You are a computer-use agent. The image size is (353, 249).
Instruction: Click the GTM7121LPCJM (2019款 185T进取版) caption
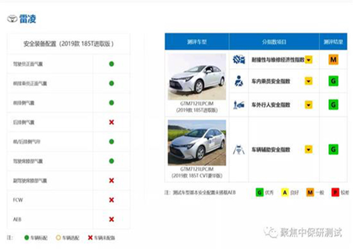point(197,107)
